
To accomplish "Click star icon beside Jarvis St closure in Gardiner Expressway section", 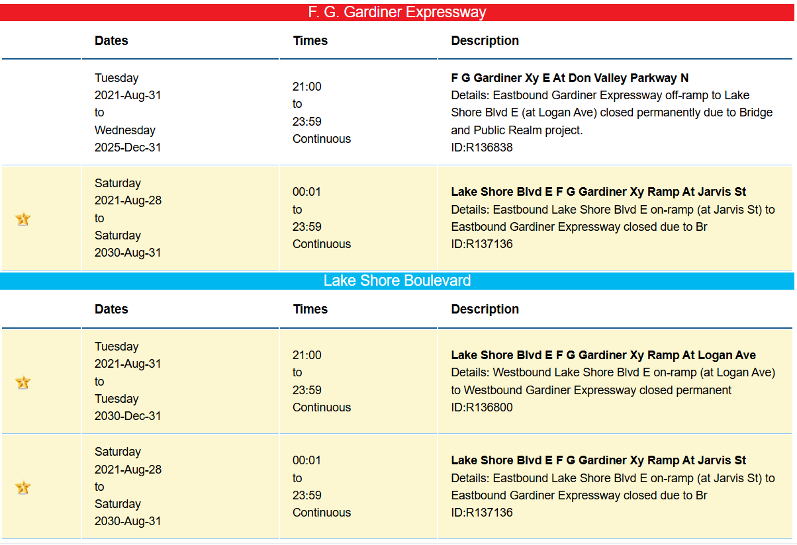I will 23,219.
